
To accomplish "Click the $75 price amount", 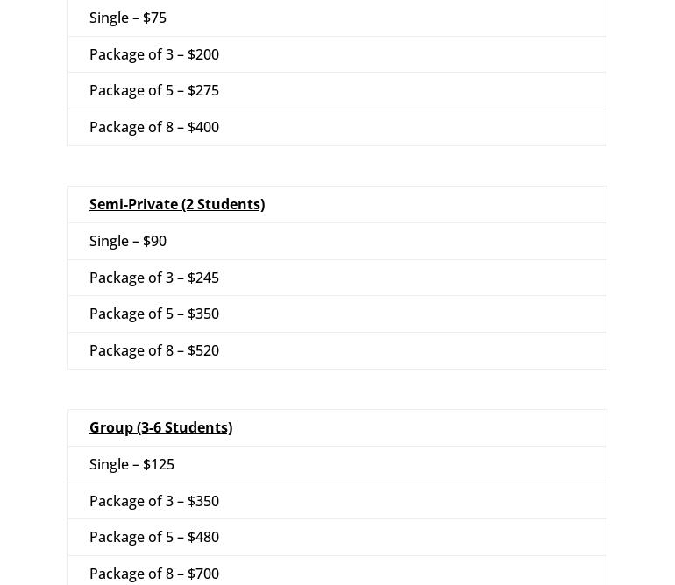I will 154,18.
